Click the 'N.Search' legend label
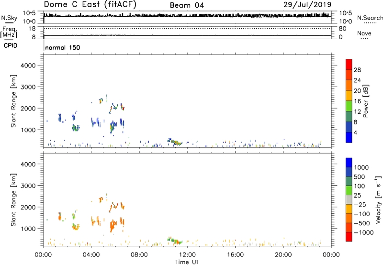 (370, 18)
